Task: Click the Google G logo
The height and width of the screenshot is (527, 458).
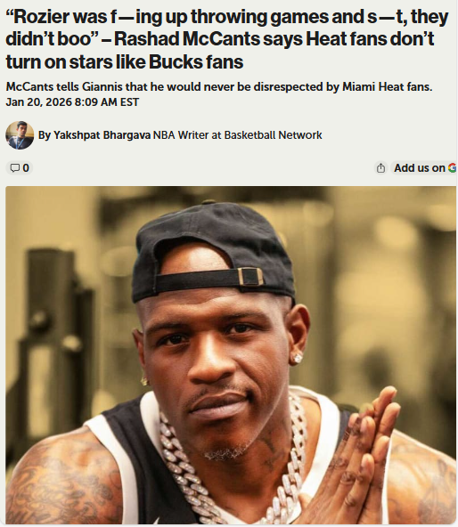Action: coord(453,167)
